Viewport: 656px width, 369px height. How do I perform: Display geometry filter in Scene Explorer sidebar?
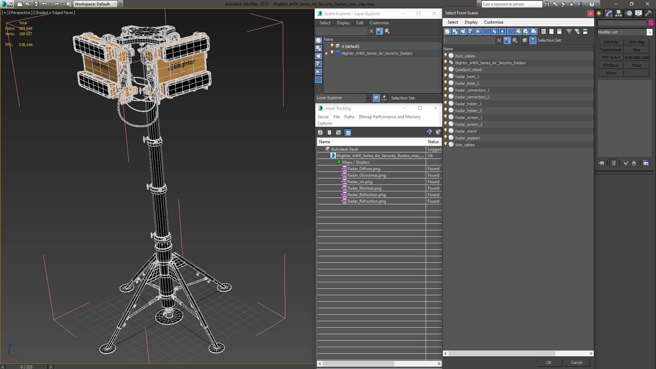(318, 40)
